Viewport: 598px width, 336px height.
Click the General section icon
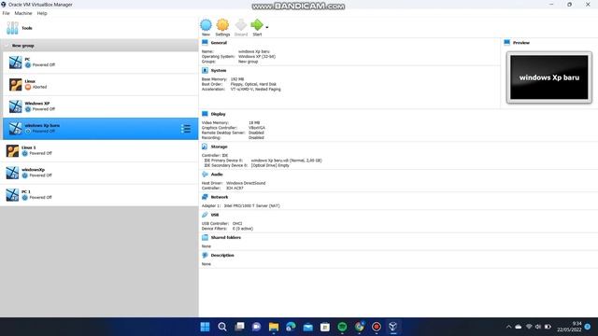[205, 42]
